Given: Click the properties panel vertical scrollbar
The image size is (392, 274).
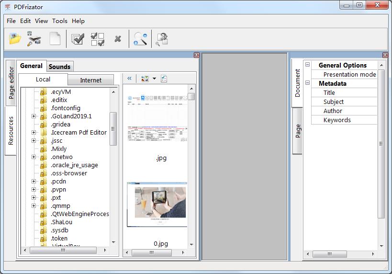Looking at the screenshot, I should pyautogui.click(x=381, y=144).
